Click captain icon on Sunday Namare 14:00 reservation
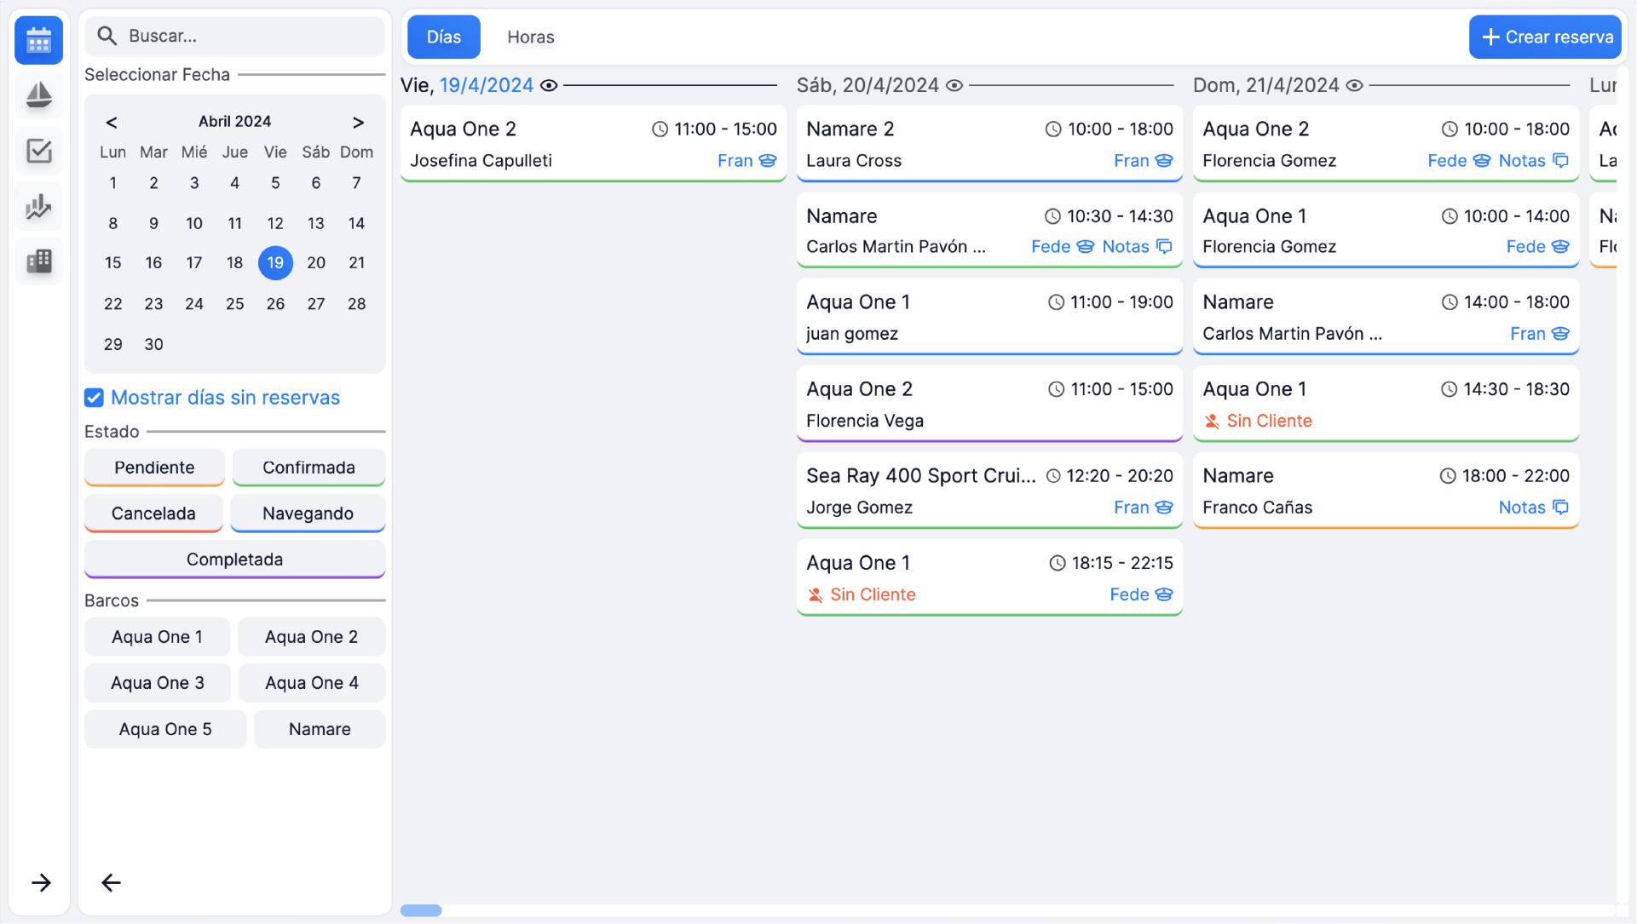Image resolution: width=1637 pixels, height=924 pixels. 1560,333
